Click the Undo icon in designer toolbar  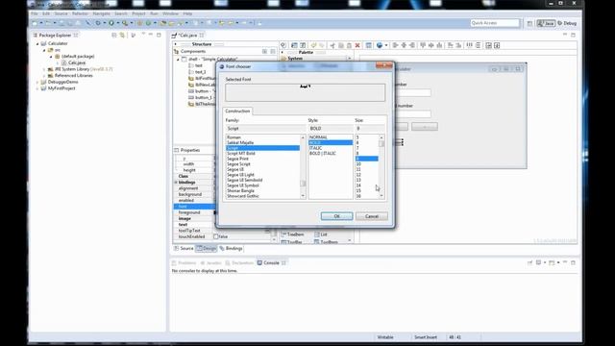(x=313, y=45)
